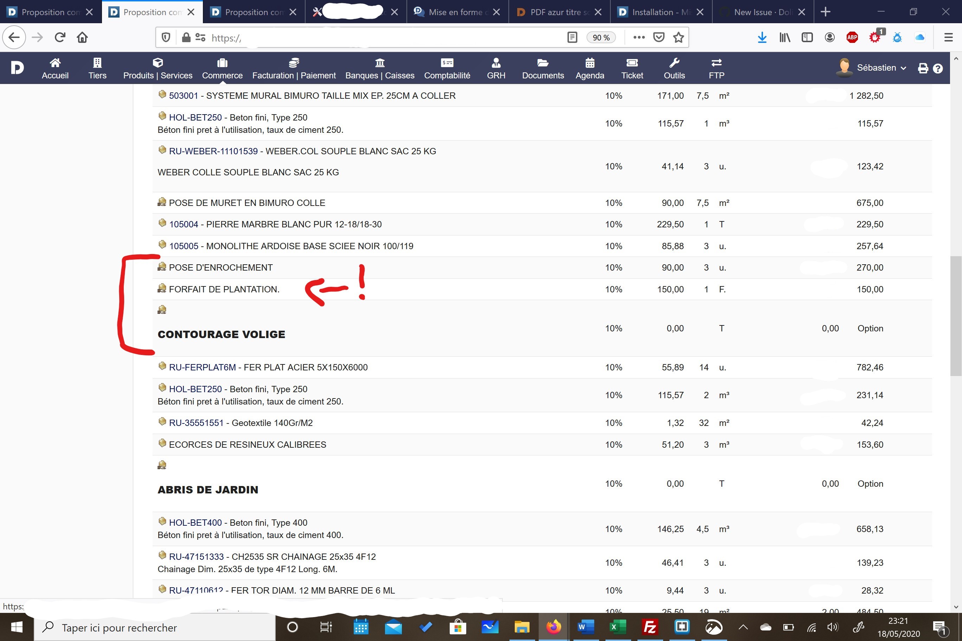Open RU-WEBER-11101539 product link

pos(213,151)
